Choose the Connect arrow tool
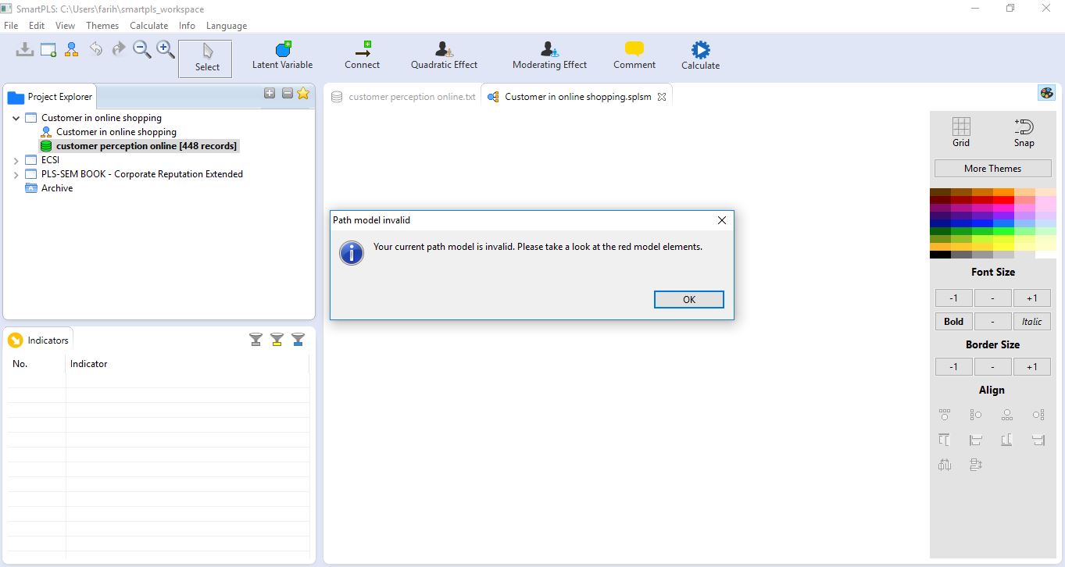 point(362,55)
